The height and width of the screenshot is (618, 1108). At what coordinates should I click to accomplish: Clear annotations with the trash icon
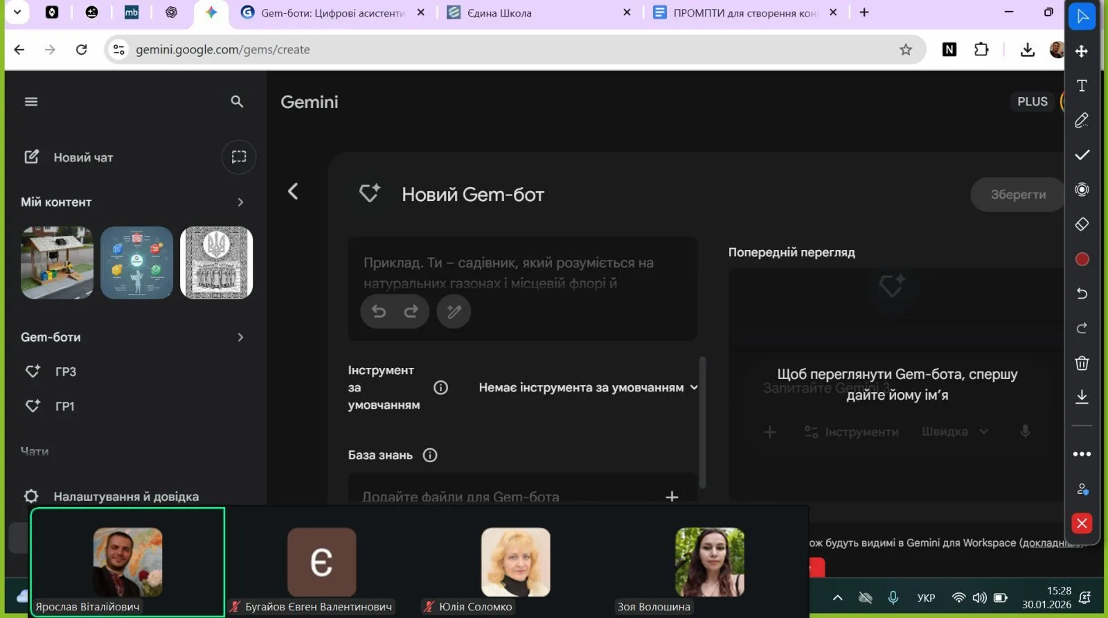[1082, 363]
